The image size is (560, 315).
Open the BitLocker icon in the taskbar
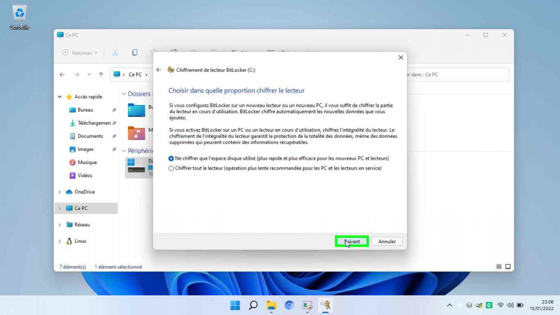click(x=325, y=305)
